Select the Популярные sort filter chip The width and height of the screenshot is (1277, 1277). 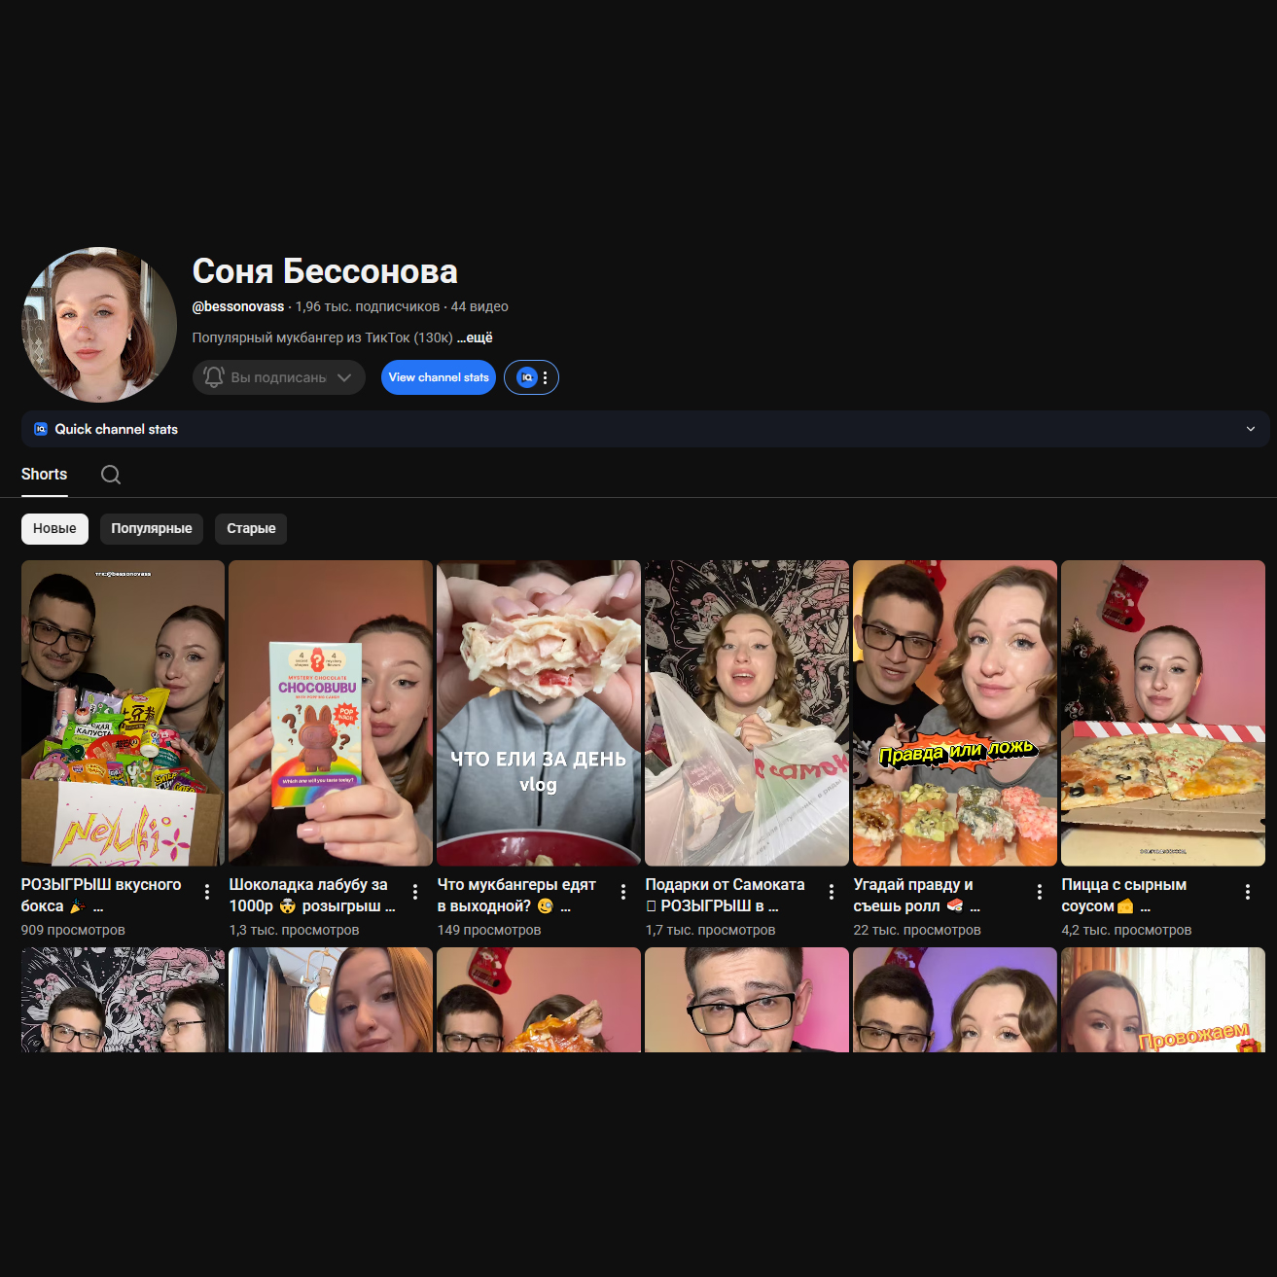click(x=152, y=529)
